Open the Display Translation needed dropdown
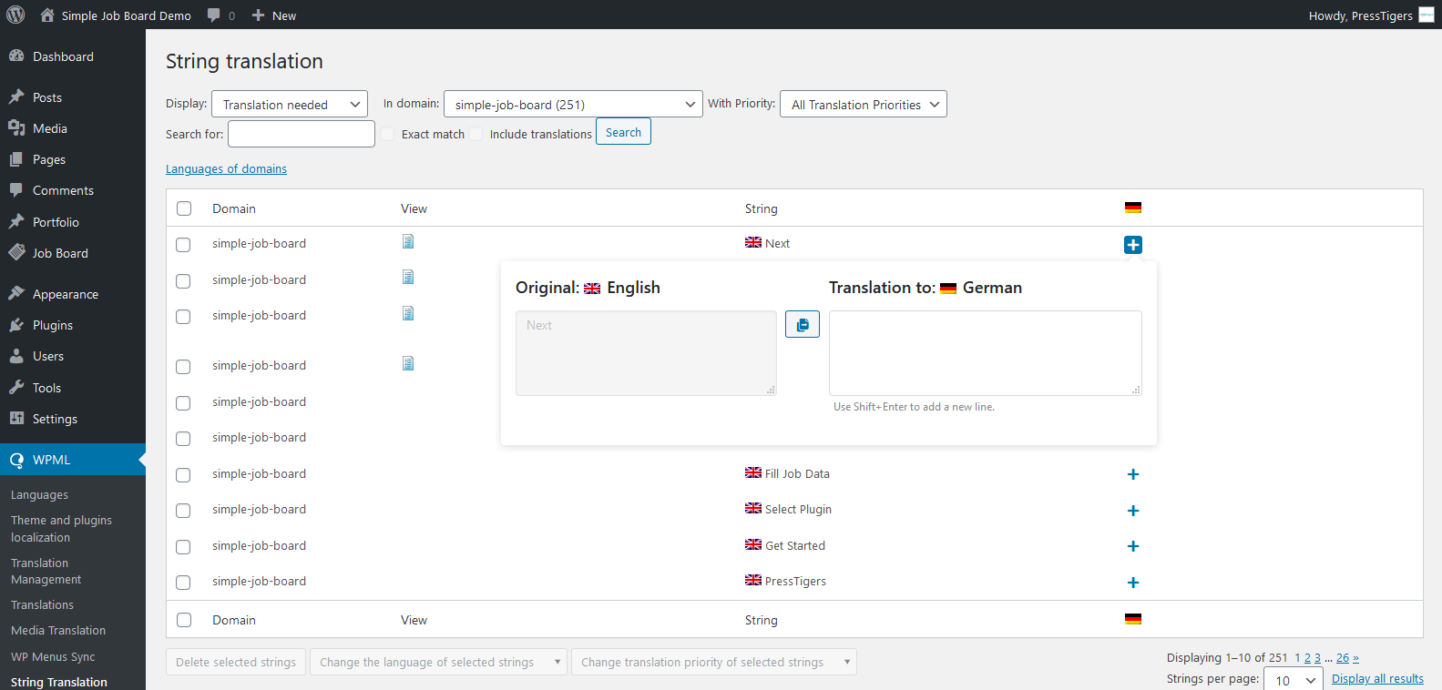 click(290, 105)
